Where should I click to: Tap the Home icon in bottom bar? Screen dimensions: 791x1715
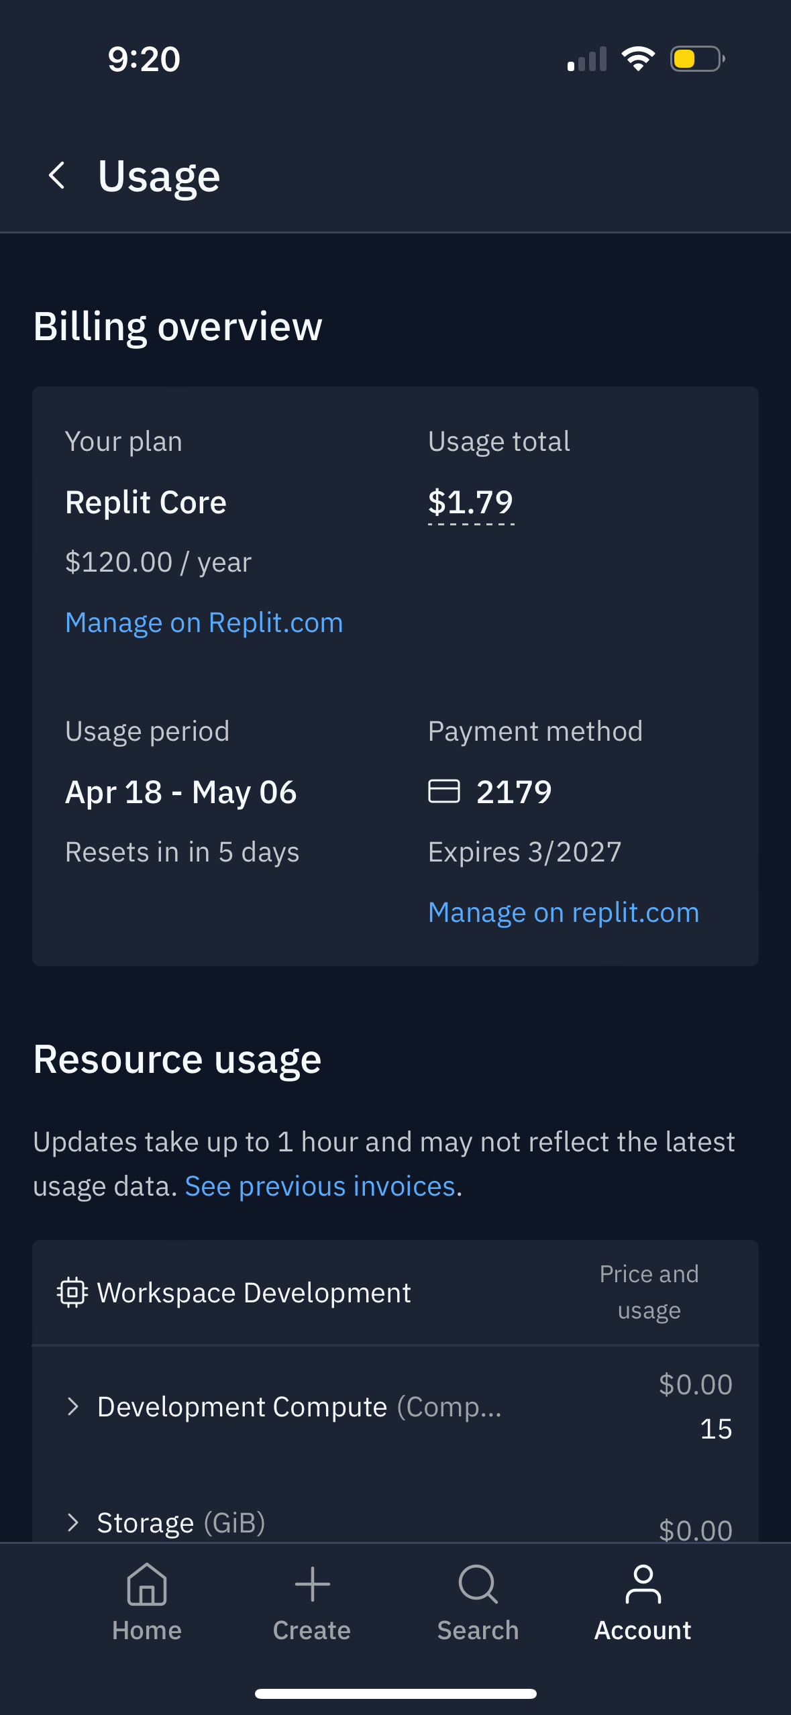click(x=147, y=1584)
